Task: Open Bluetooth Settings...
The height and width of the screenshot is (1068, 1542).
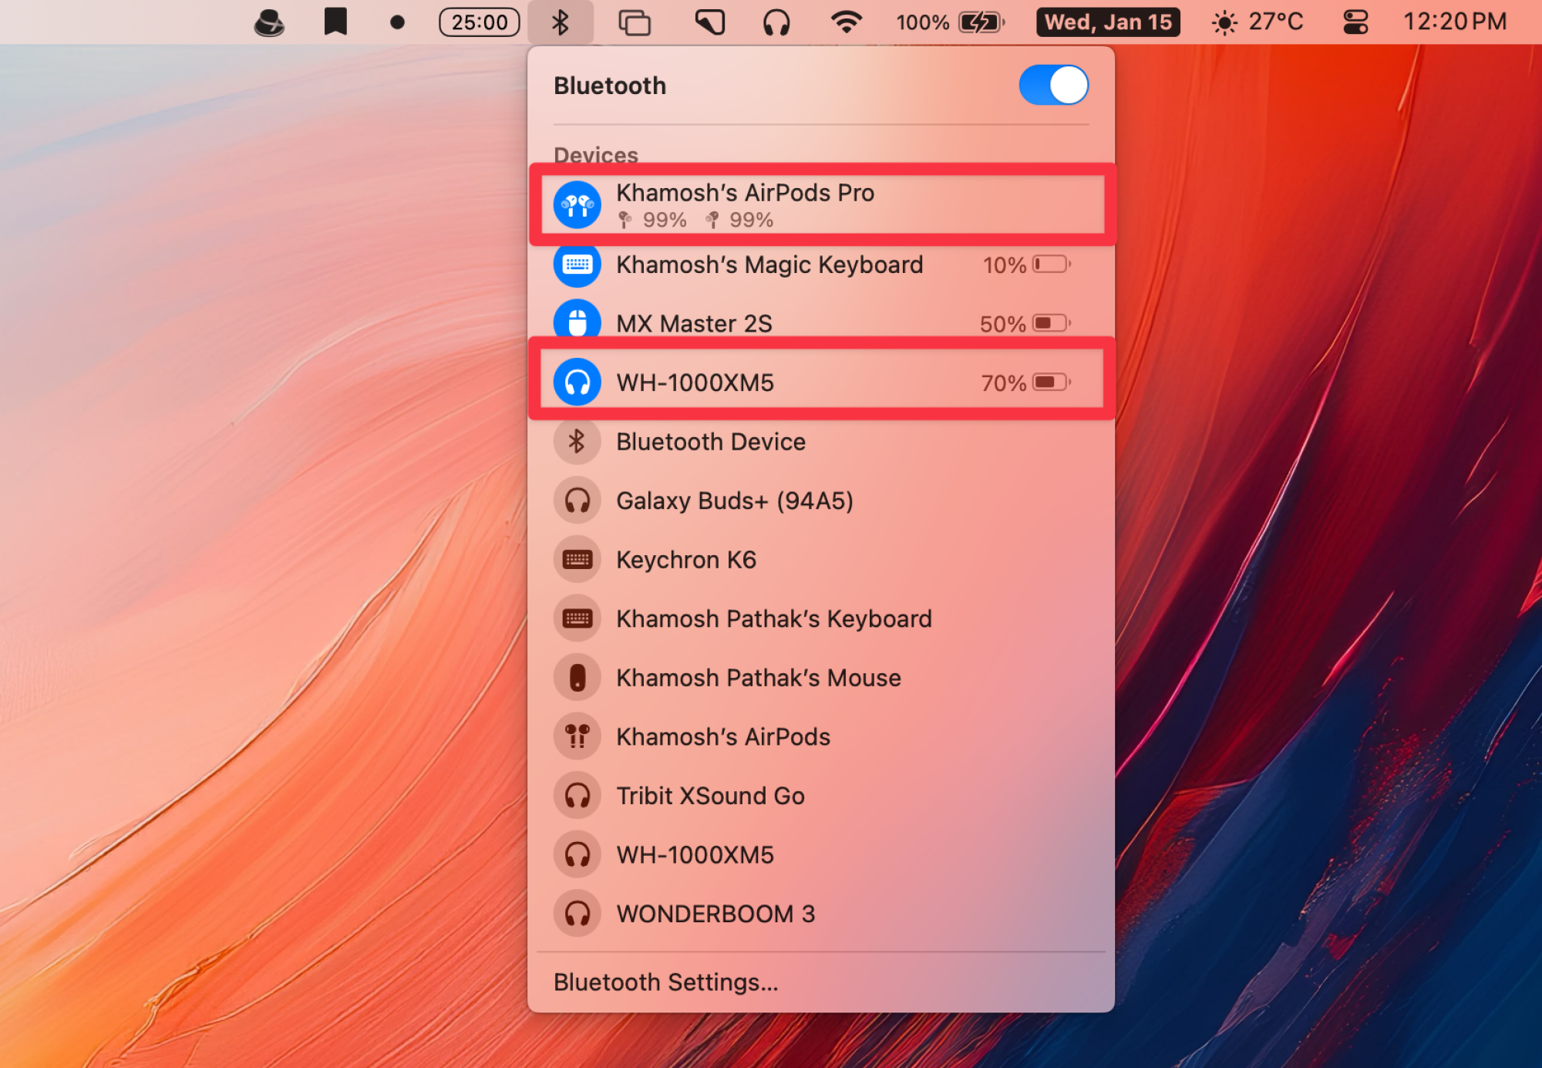Action: [x=665, y=982]
